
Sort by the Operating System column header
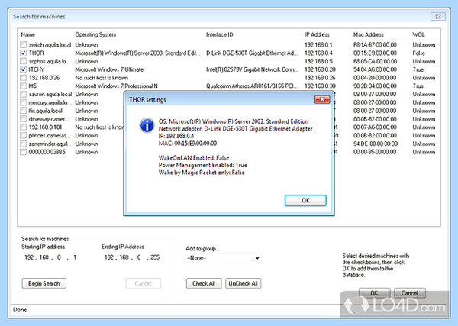(x=95, y=34)
